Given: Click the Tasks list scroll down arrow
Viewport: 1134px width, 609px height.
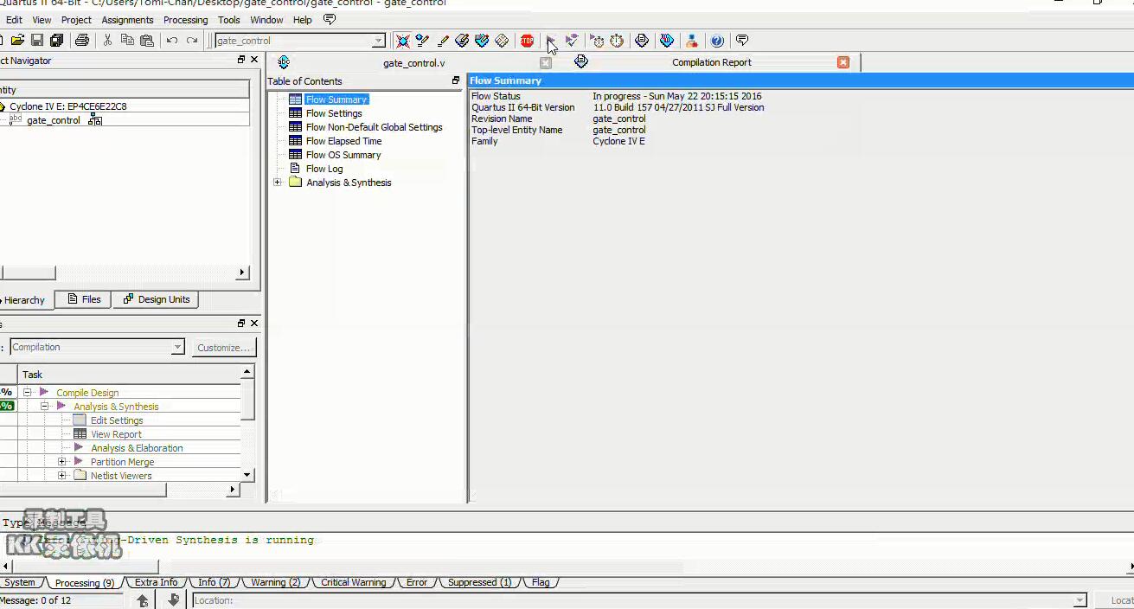Looking at the screenshot, I should pos(247,475).
